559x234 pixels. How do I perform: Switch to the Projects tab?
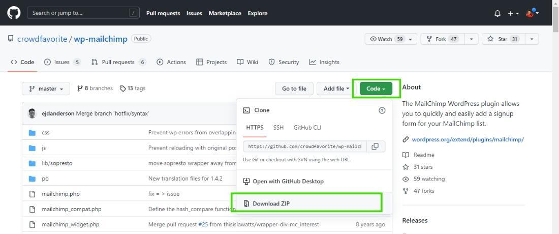(211, 62)
